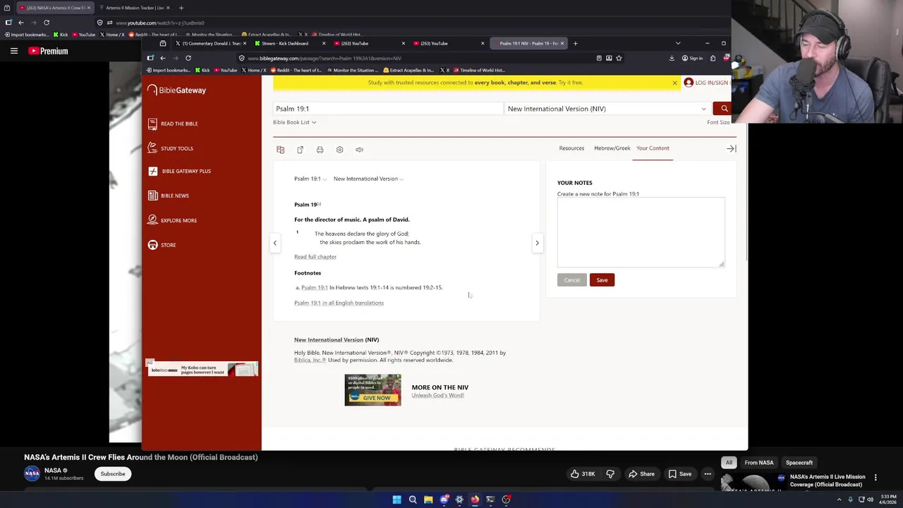Open more actions menu under video
This screenshot has height=508, width=903.
[708, 473]
